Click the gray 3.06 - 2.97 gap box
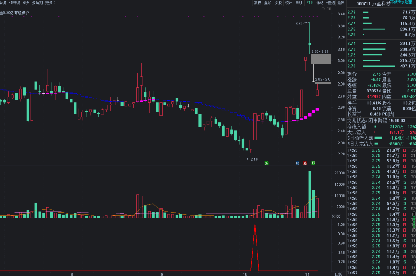 click(x=321, y=59)
